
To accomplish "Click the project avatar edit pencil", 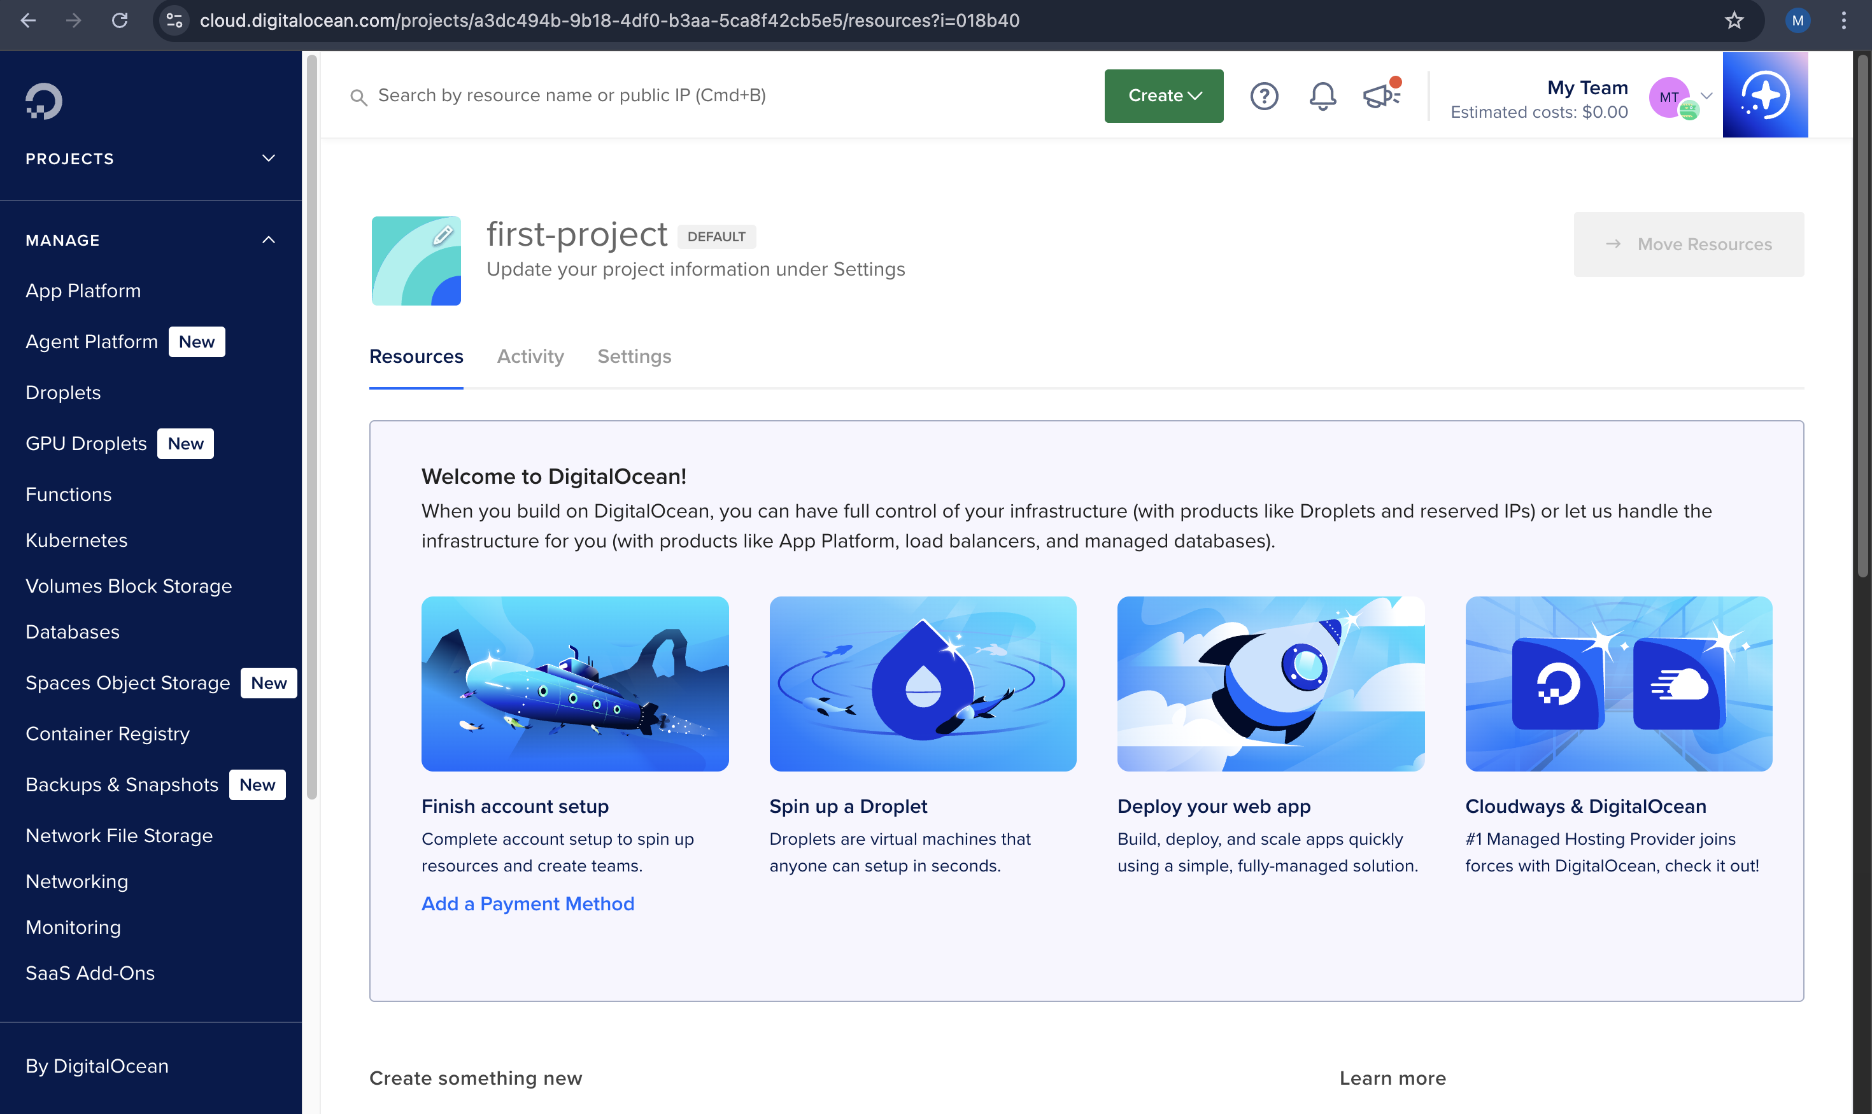I will [x=443, y=235].
